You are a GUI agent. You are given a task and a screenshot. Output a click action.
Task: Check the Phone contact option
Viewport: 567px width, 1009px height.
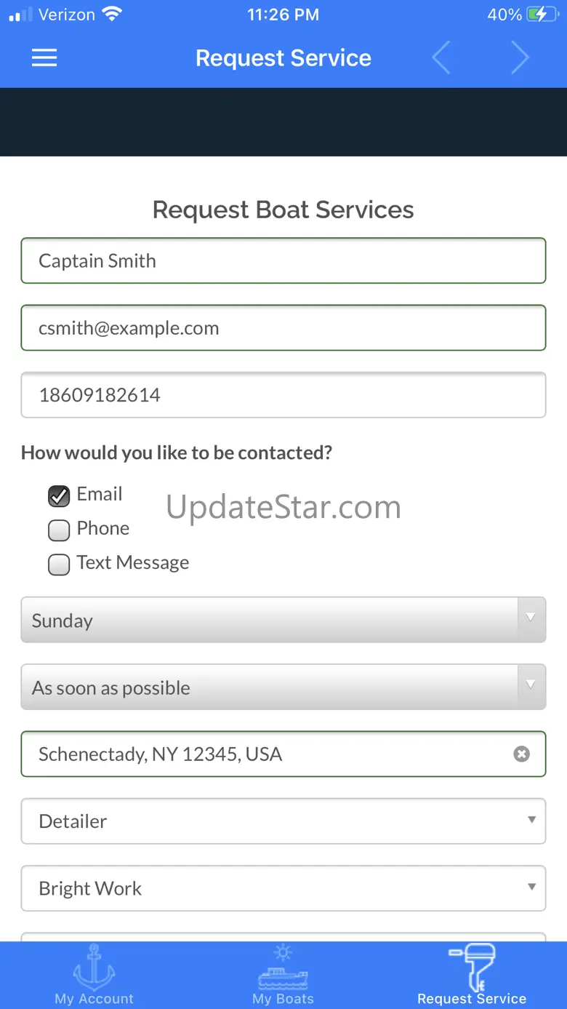click(x=59, y=530)
